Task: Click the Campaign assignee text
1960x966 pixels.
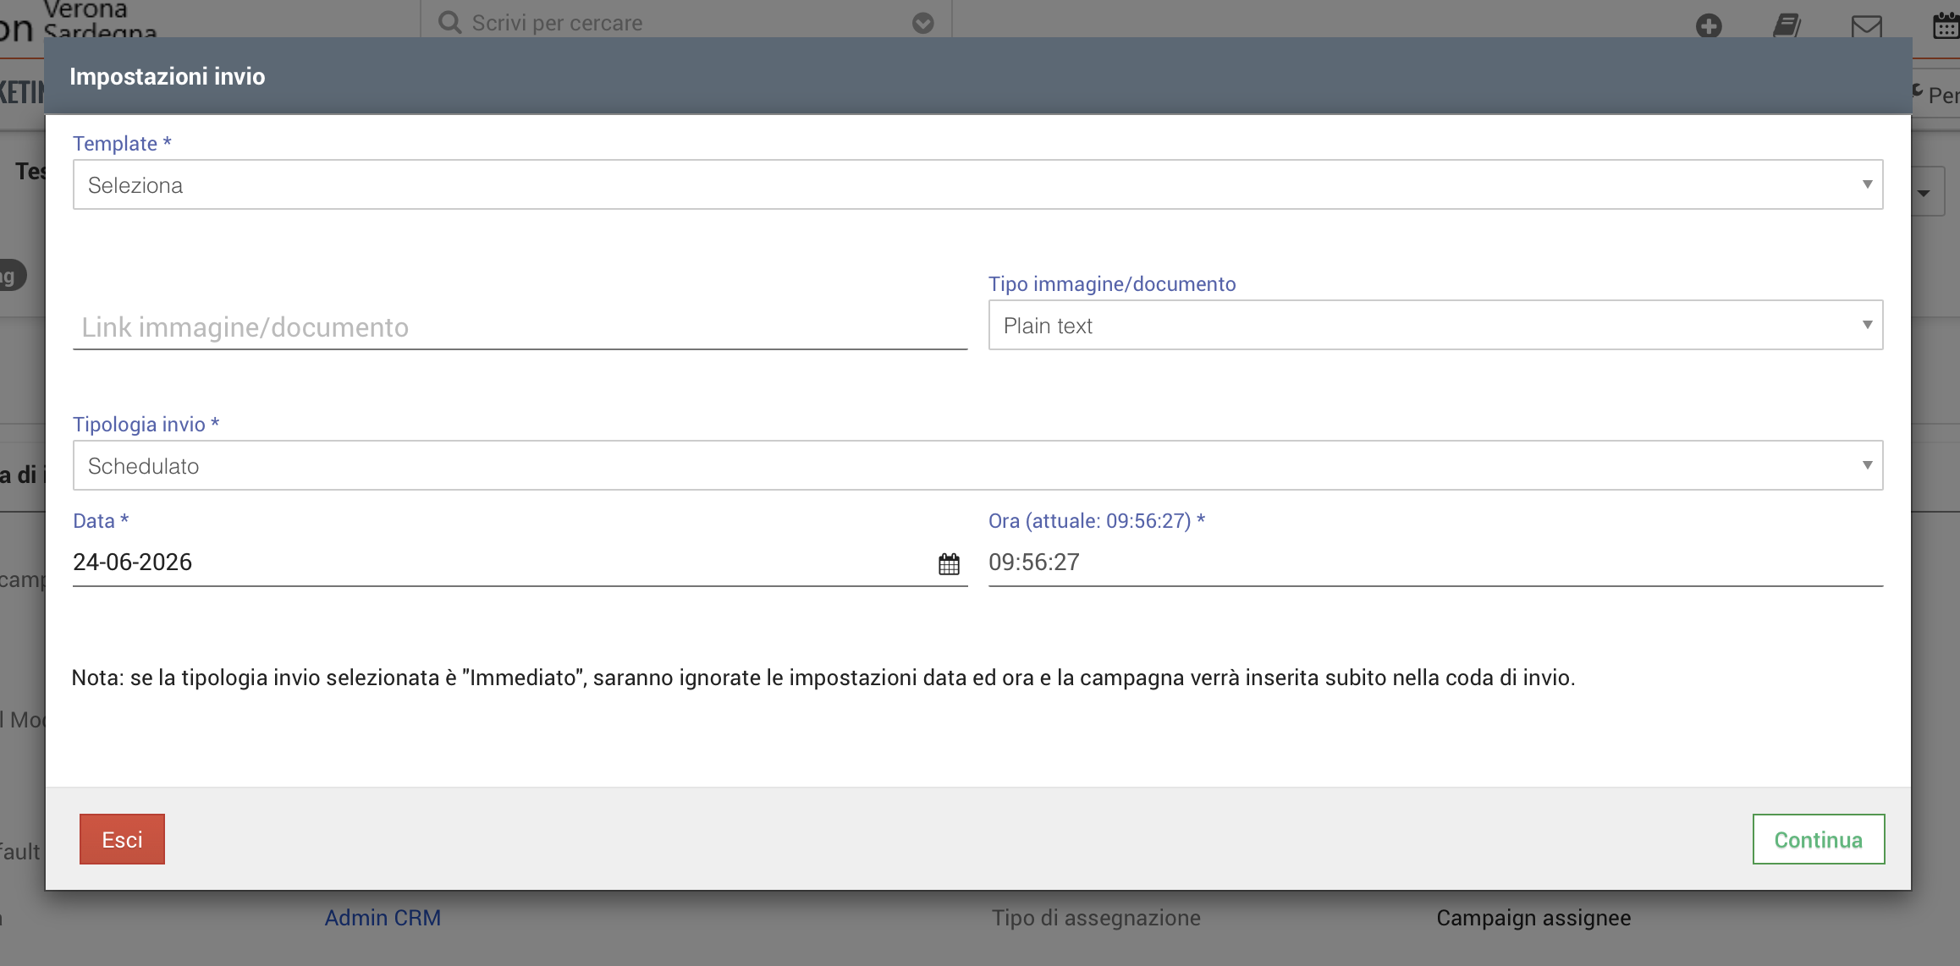Action: 1533,918
